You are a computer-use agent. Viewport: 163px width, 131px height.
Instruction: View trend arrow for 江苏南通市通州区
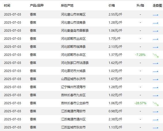156,120
